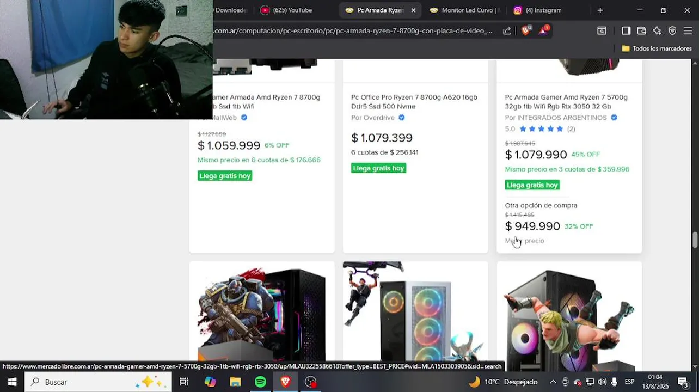Open the share page icon in address bar
699x392 pixels.
coord(507,31)
